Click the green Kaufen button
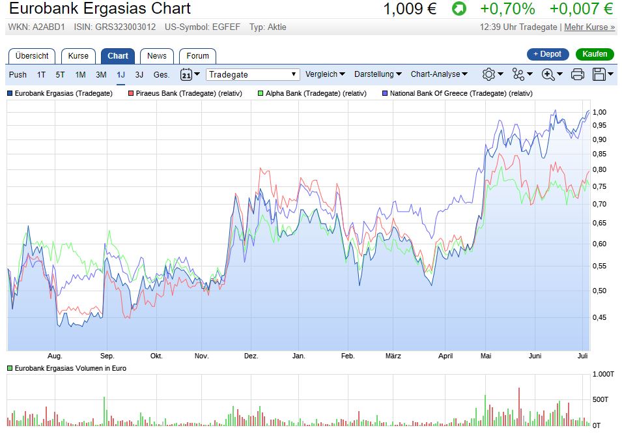The width and height of the screenshot is (622, 445). (595, 54)
